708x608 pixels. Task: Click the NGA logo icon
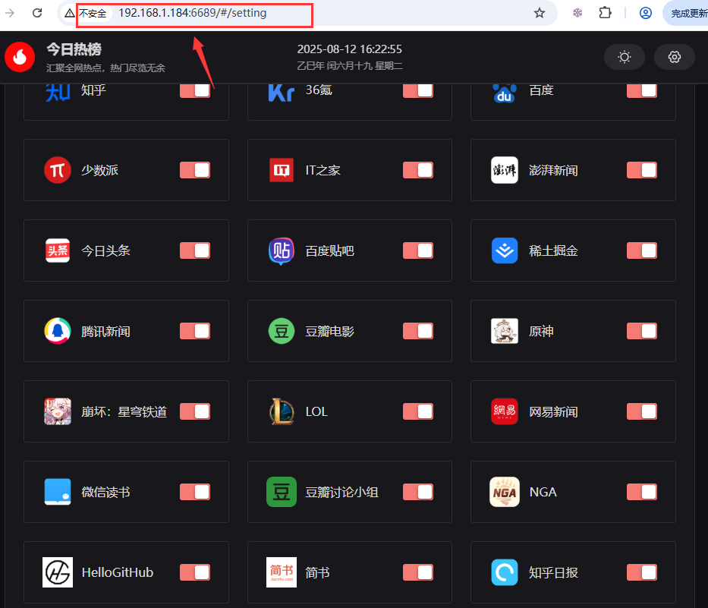tap(505, 491)
